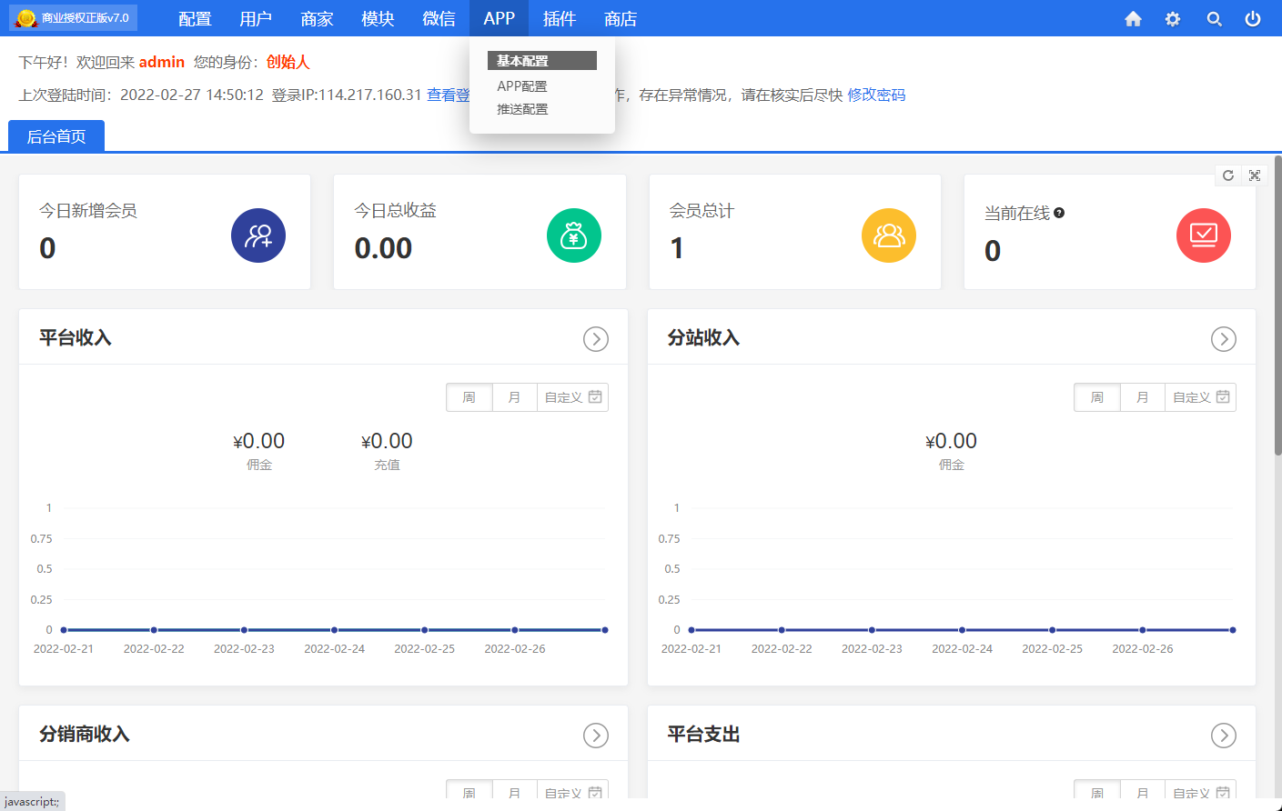Open the 插件 menu
This screenshot has height=811, width=1282.
click(560, 18)
